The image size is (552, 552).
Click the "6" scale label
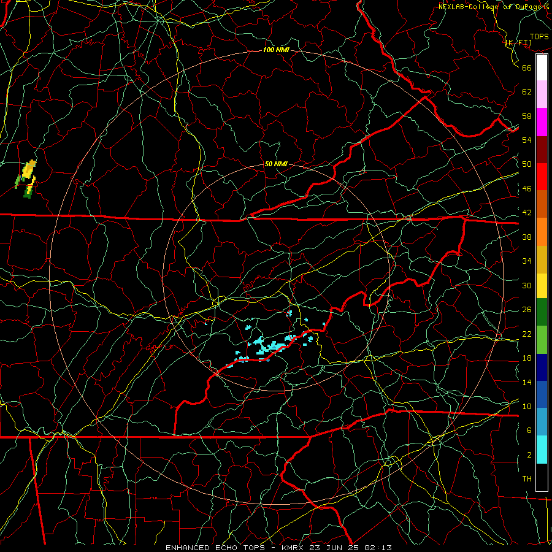[529, 430]
